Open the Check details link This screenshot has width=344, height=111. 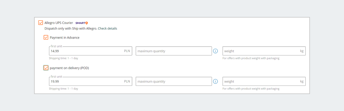point(107,29)
